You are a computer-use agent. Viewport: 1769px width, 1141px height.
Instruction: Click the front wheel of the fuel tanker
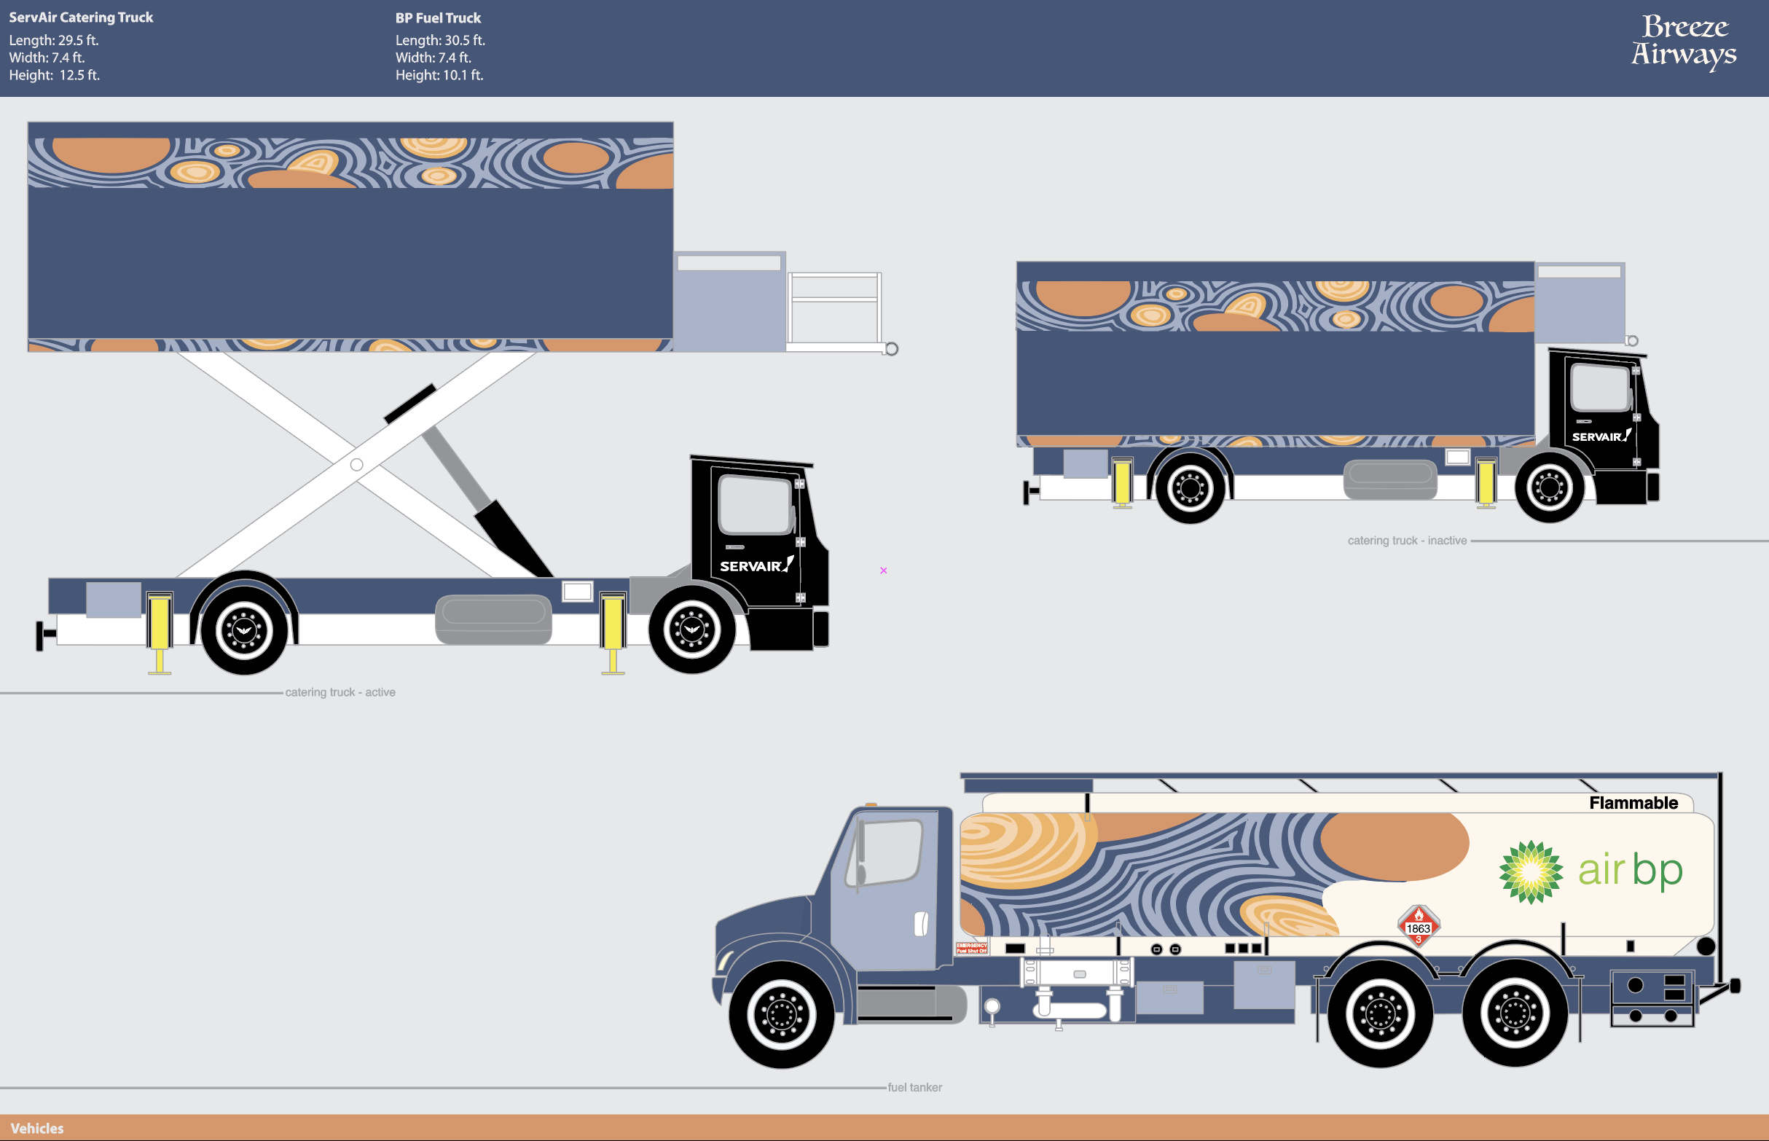[x=781, y=1014]
